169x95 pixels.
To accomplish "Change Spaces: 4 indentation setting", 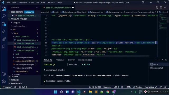I will (x=107, y=87).
